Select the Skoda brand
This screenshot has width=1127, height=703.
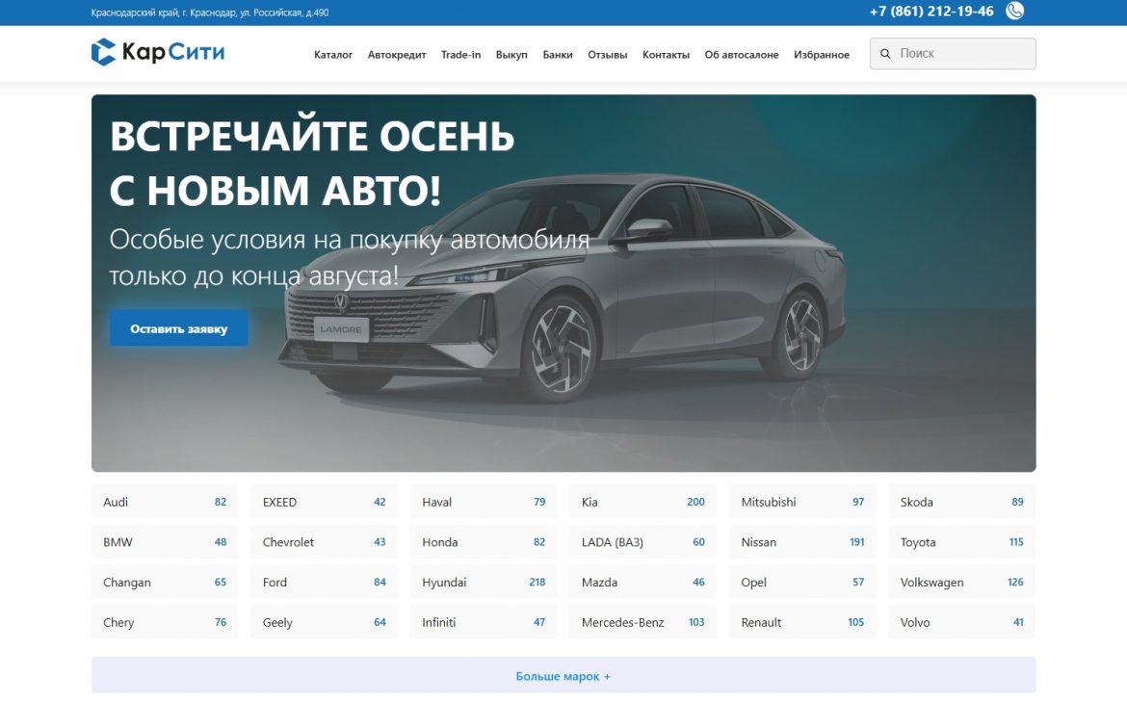pos(962,502)
